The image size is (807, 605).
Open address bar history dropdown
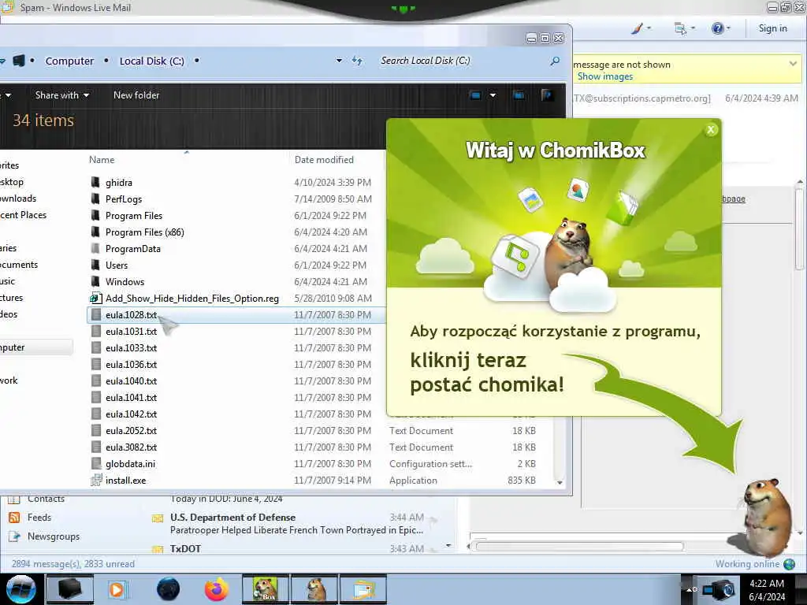click(x=339, y=61)
